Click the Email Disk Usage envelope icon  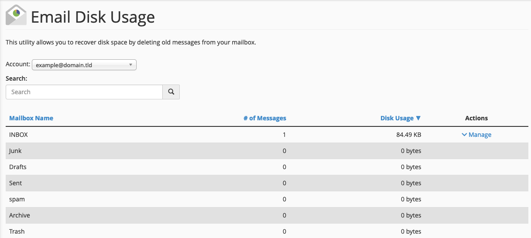16,15
